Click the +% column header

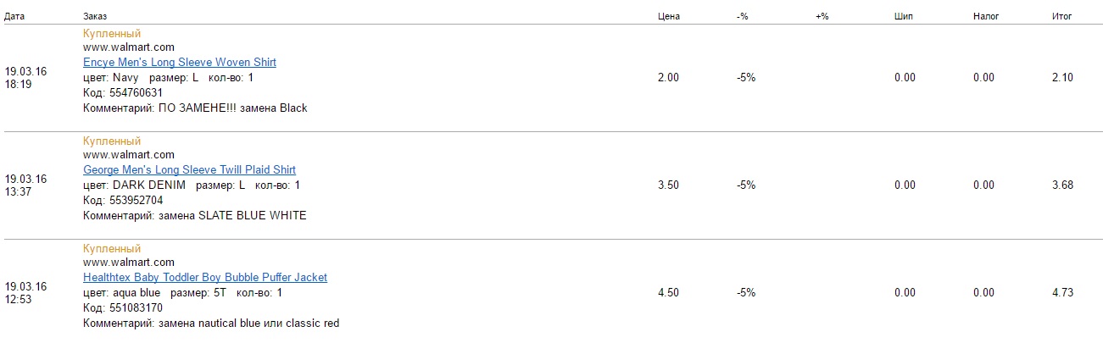pos(822,17)
